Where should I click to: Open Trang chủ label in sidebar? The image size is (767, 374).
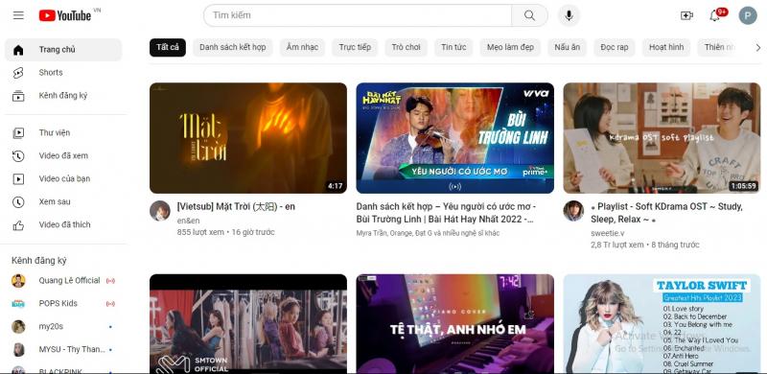pyautogui.click(x=58, y=50)
